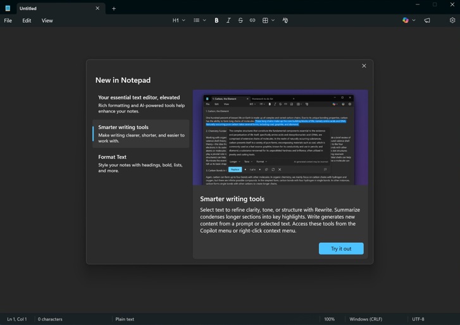Toggle italic formatting in toolbar
Screen dimensions: 460x325
tap(228, 20)
